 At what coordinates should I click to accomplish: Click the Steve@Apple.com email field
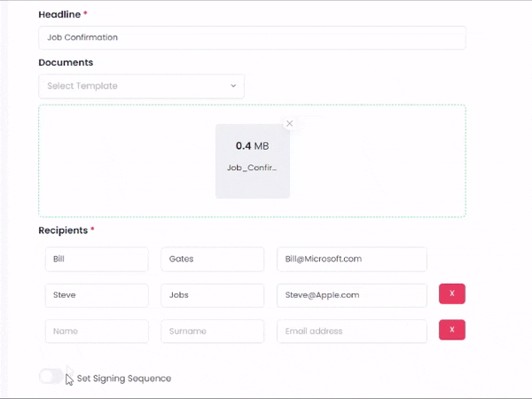click(x=352, y=295)
